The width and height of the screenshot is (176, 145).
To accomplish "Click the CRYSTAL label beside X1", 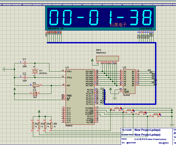I will tap(43, 73).
